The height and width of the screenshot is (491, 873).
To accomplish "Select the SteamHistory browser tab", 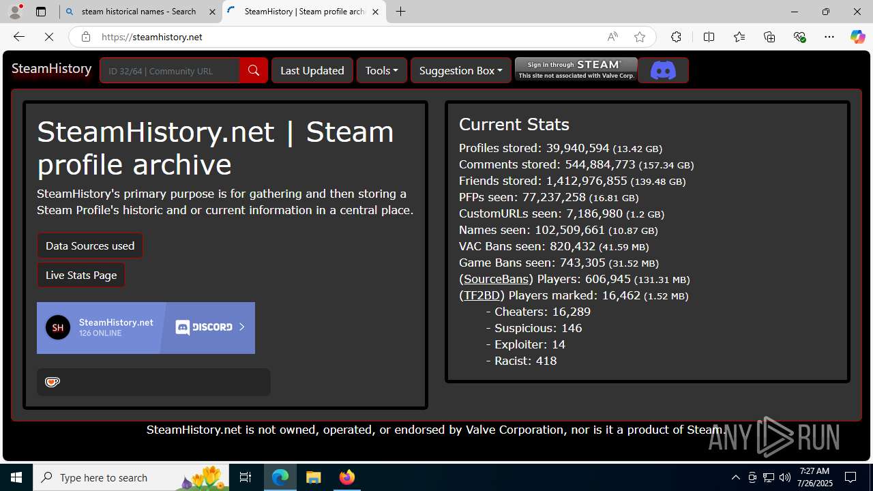I will pyautogui.click(x=303, y=12).
